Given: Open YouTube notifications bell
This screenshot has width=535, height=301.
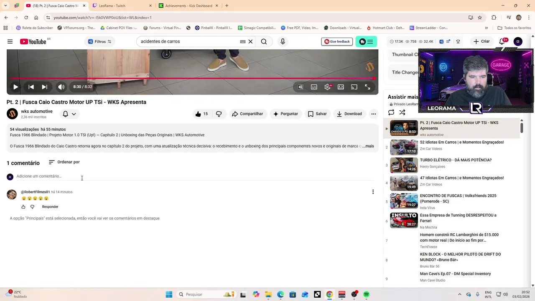Looking at the screenshot, I should pos(502,41).
